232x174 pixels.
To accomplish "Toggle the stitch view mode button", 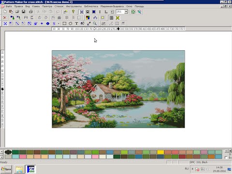I will click(x=82, y=12).
